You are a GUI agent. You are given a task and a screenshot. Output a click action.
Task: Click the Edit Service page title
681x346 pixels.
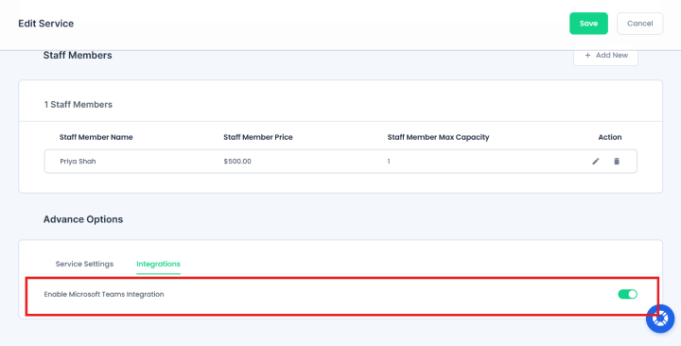[x=45, y=24]
